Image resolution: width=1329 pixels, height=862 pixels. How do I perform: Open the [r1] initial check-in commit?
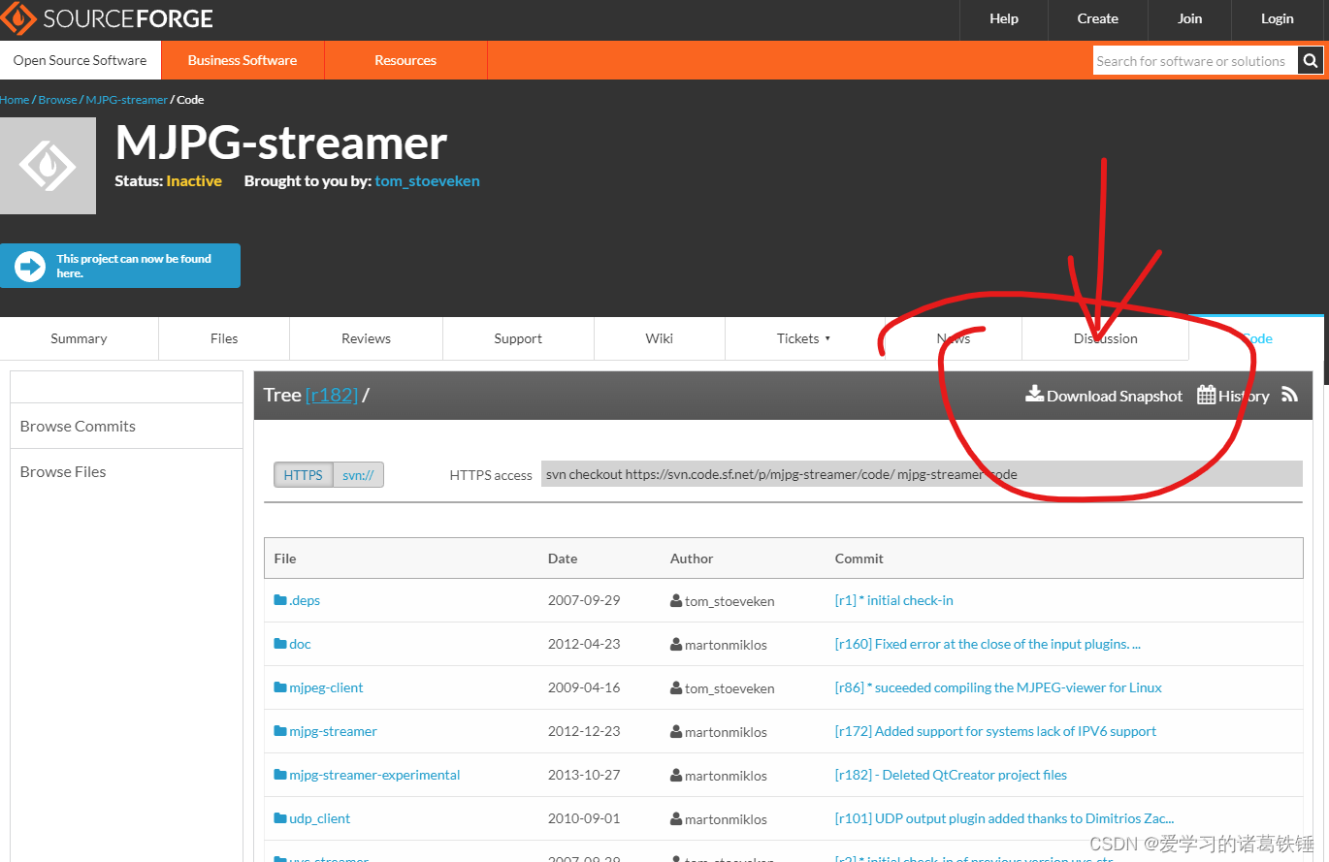click(x=894, y=600)
